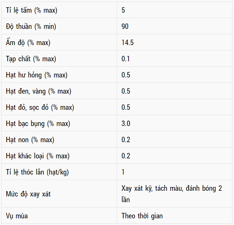The image size is (234, 225).
Task: Click the 'Hạt đỏ, sọc đỏ' row label
Action: click(x=40, y=107)
